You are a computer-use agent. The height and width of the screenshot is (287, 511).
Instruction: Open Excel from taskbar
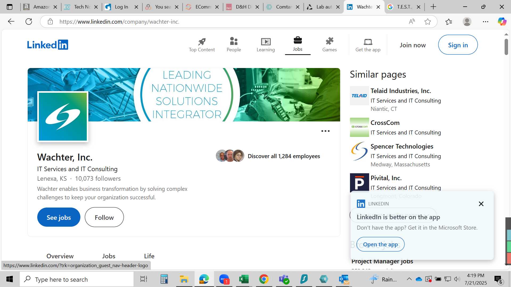[x=244, y=279]
